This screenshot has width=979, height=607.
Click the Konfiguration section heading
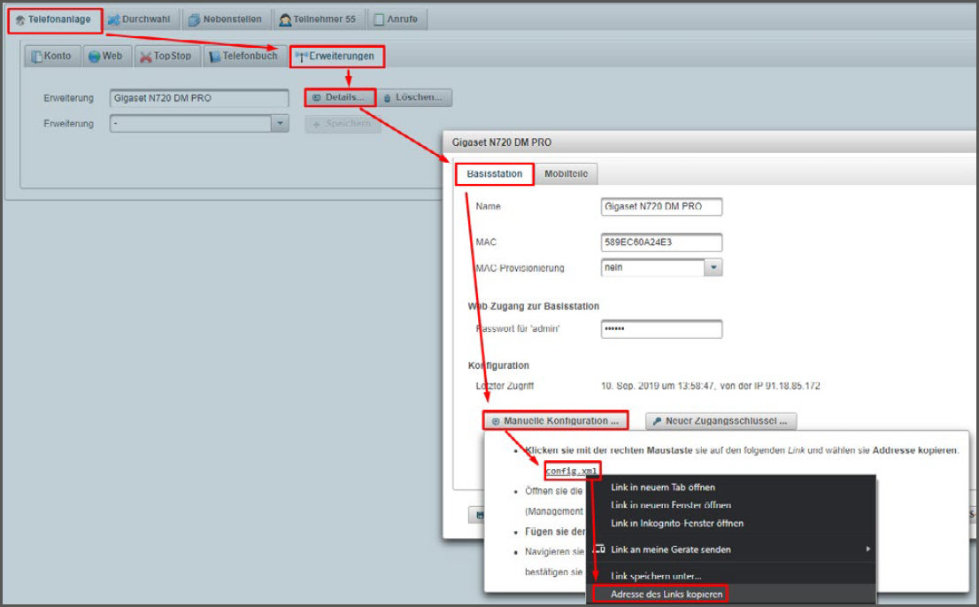coord(498,365)
